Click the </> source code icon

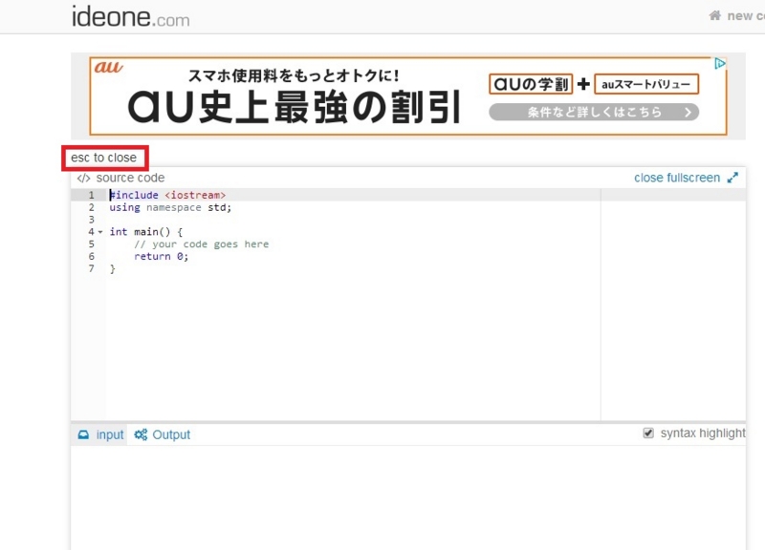(85, 178)
